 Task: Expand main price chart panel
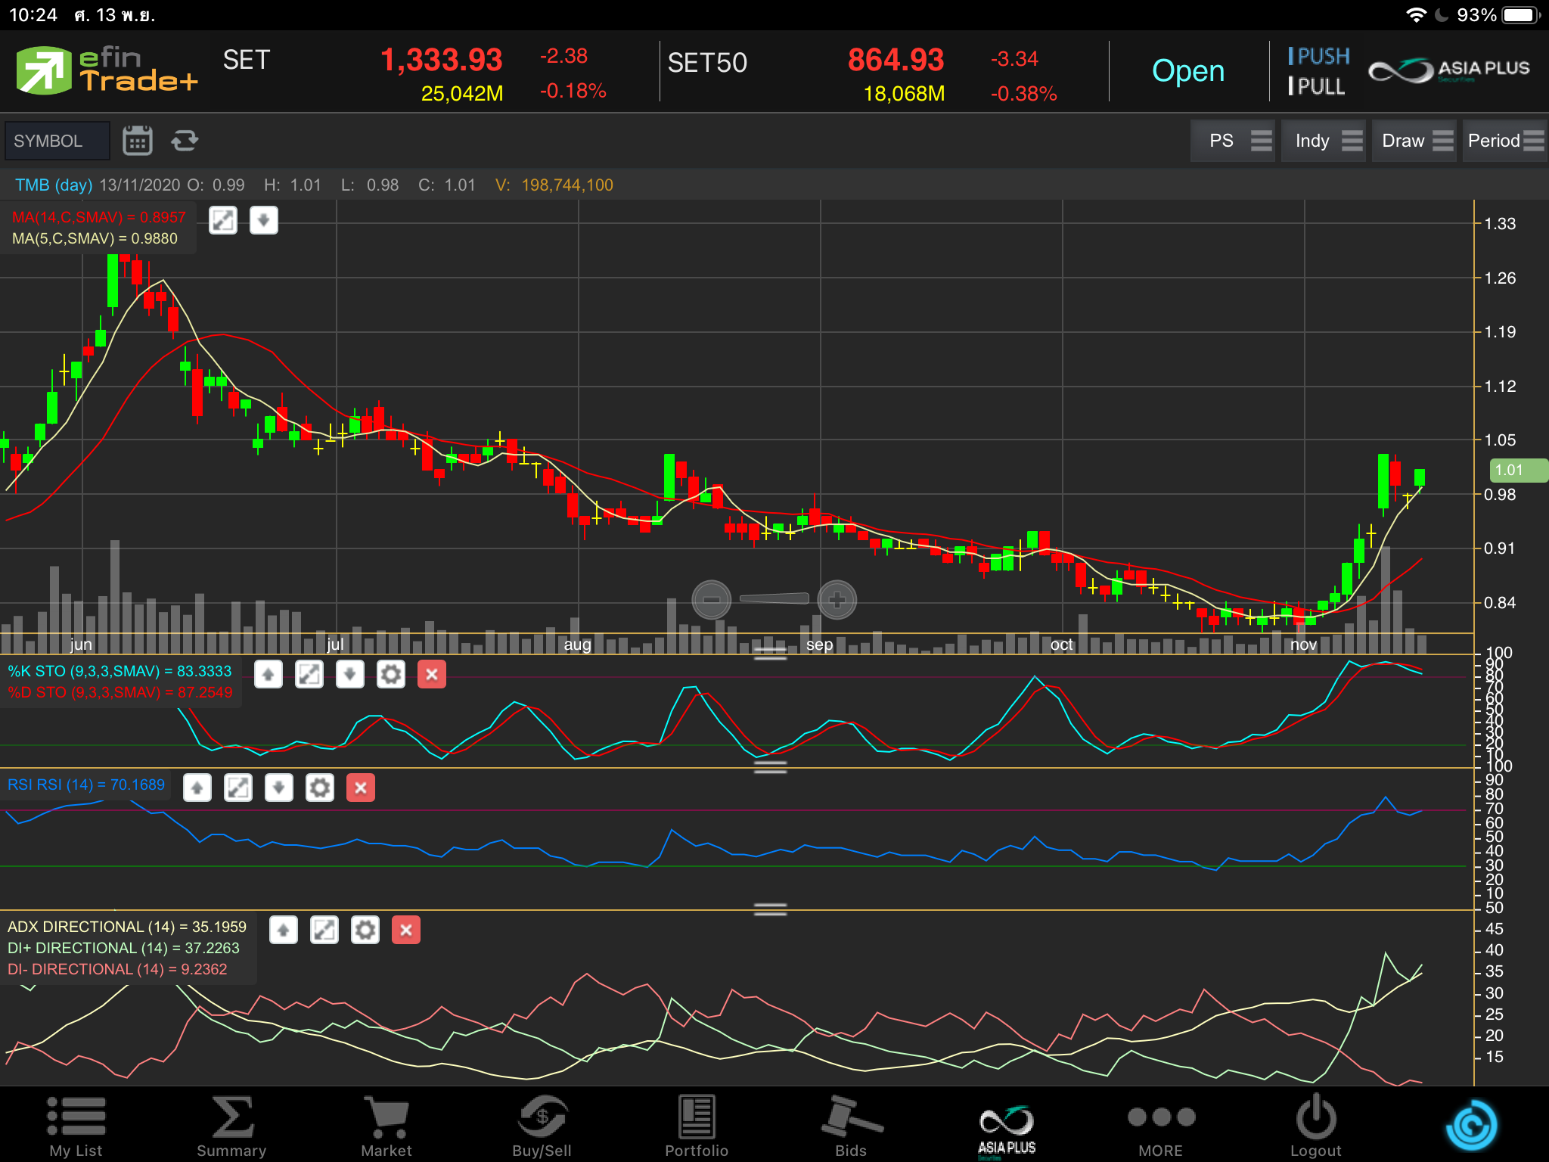point(223,220)
